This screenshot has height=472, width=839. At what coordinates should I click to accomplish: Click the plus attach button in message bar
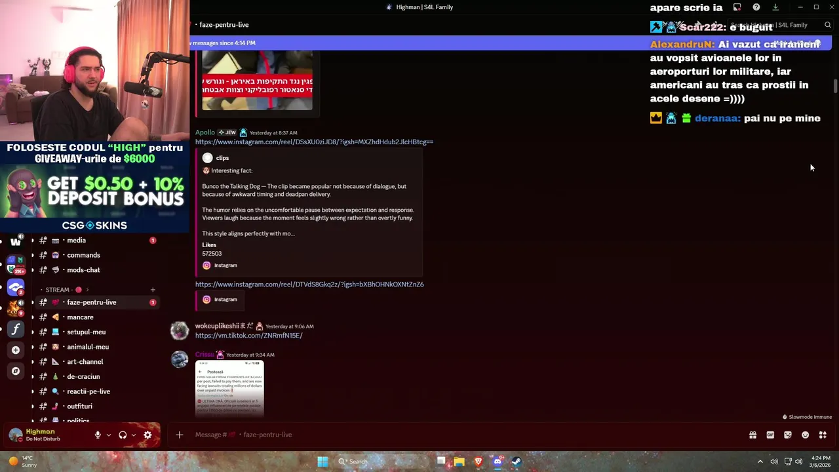[179, 435]
